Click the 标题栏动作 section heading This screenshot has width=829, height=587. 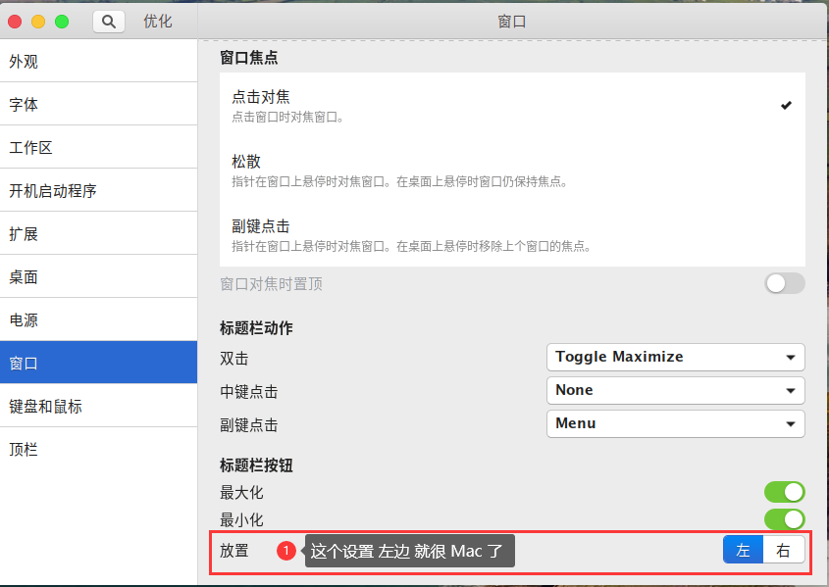tap(256, 328)
